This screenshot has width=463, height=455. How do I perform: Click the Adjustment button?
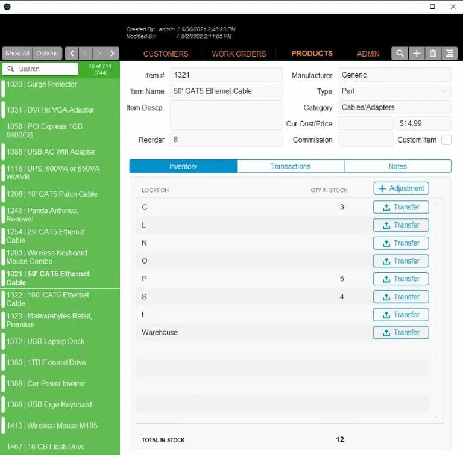[401, 188]
